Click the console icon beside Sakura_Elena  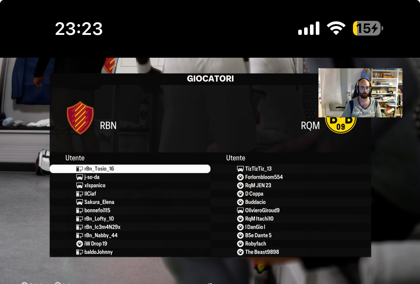(x=79, y=202)
